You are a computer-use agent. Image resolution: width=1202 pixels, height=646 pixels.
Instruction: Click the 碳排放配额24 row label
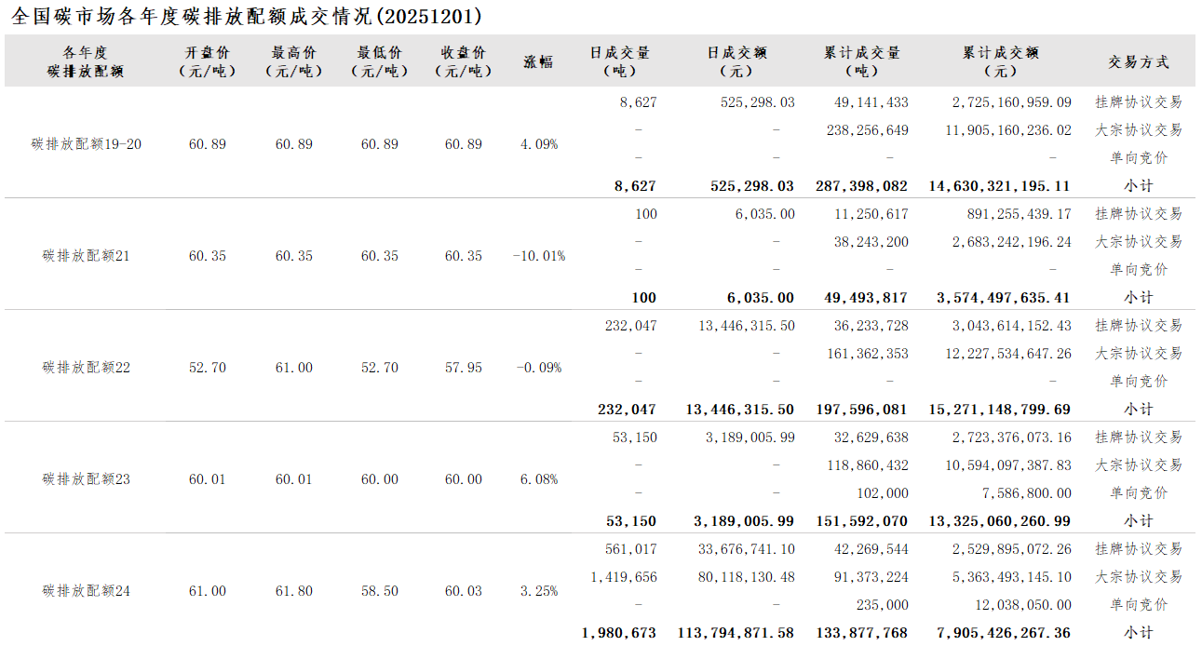click(x=87, y=591)
